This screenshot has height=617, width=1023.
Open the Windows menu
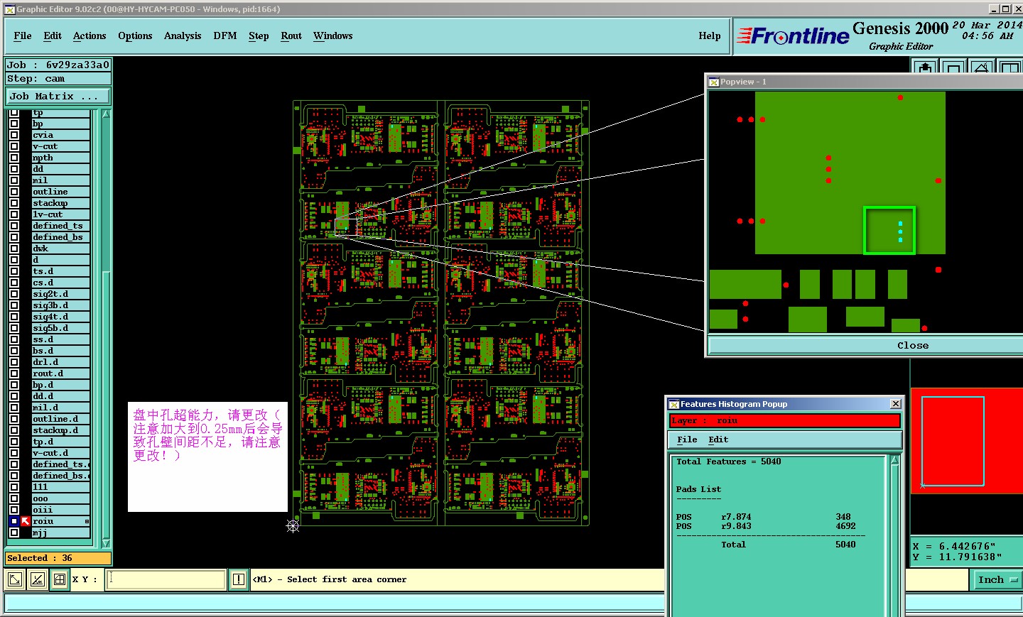point(332,36)
